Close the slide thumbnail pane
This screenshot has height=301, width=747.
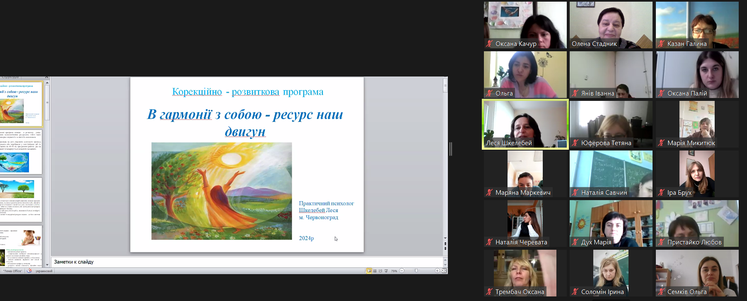(46, 77)
